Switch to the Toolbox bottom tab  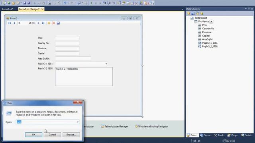[x=220, y=135]
